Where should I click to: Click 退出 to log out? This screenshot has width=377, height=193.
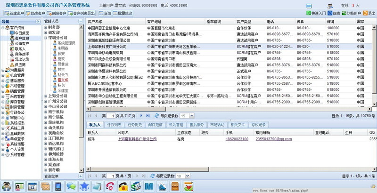(369, 13)
